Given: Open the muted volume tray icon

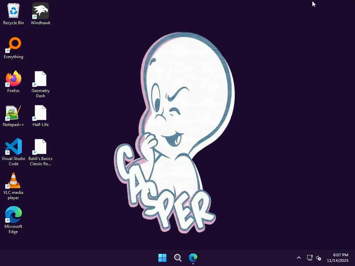Looking at the screenshot, I should click(319, 258).
